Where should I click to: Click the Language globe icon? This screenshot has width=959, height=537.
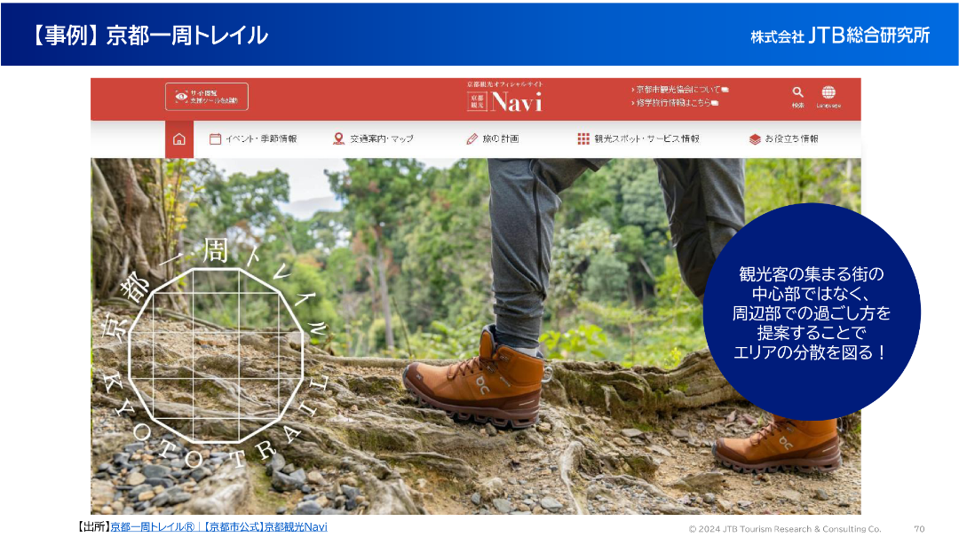828,92
